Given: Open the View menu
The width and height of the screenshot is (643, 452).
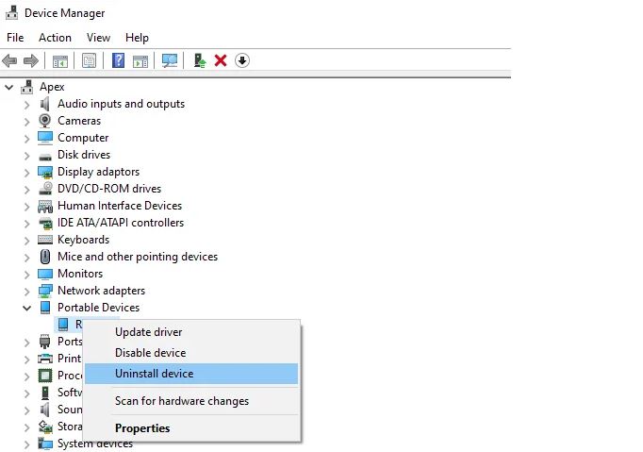Looking at the screenshot, I should tap(98, 38).
